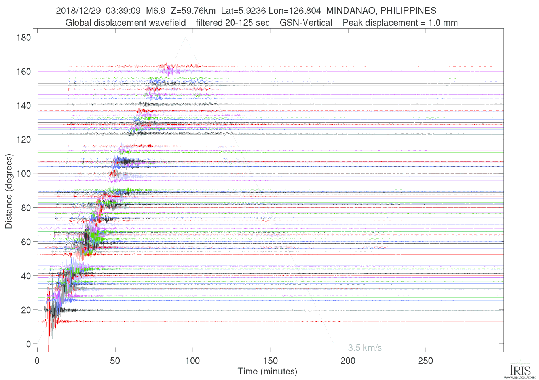Screen dimensions: 539x380
Task: Select the Time (minutes) axis label
Action: 268,372
